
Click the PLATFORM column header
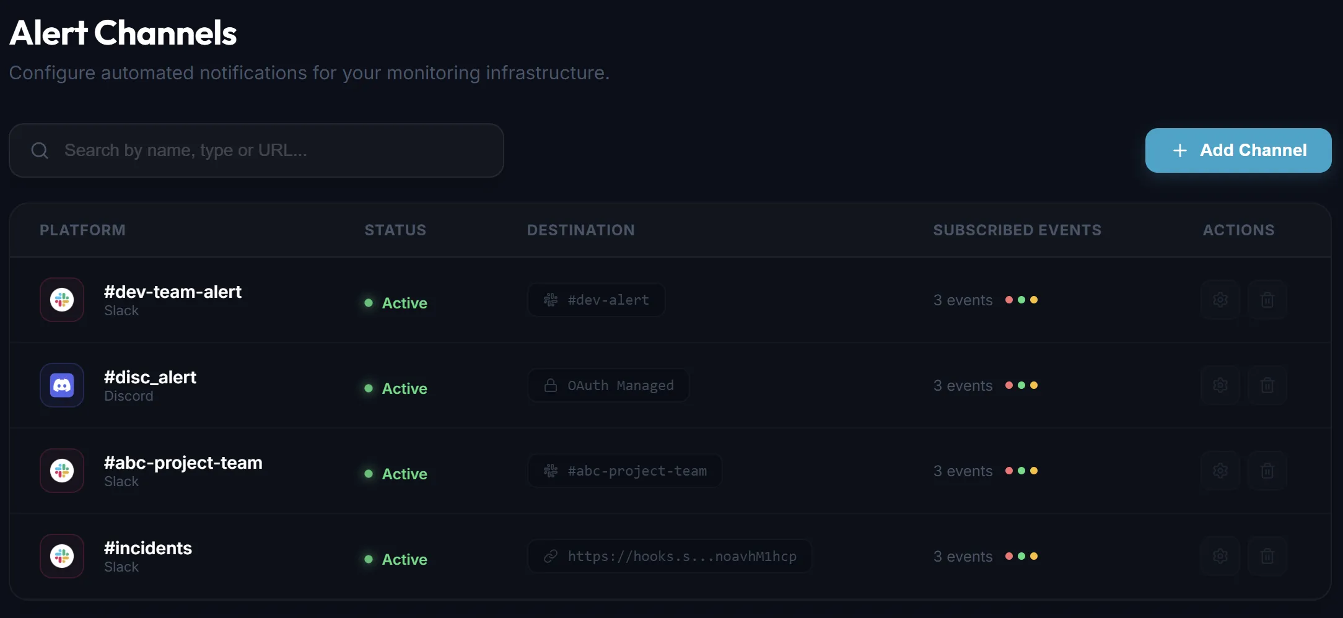[x=82, y=230]
